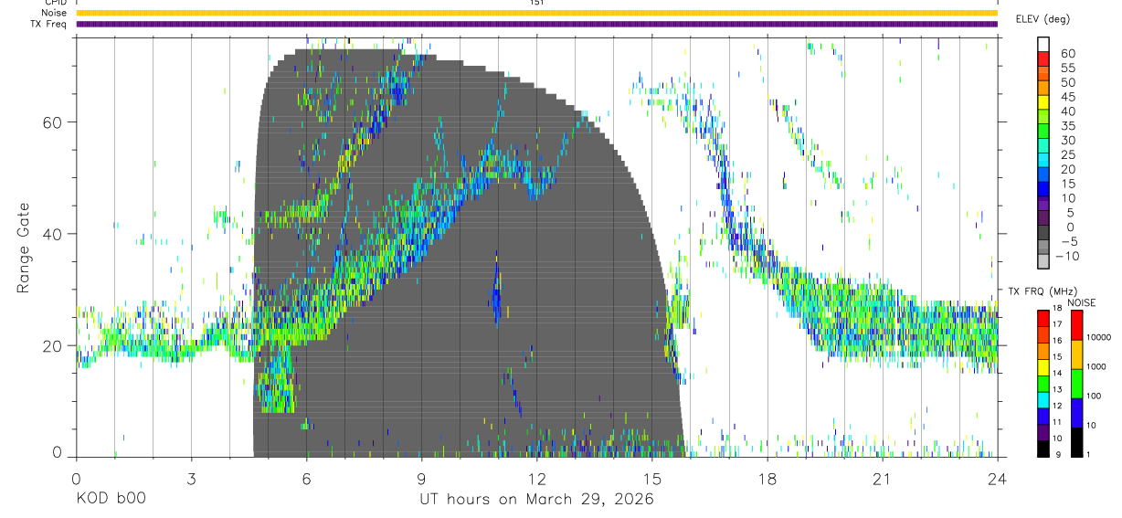The width and height of the screenshot is (1122, 518).
Task: Select the red top segment of the NOISE color bar
Action: [1077, 325]
